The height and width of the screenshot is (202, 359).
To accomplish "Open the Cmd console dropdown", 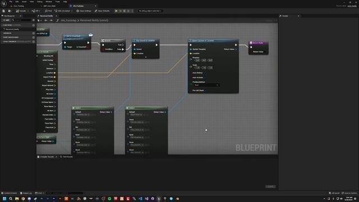I will point(39,193).
